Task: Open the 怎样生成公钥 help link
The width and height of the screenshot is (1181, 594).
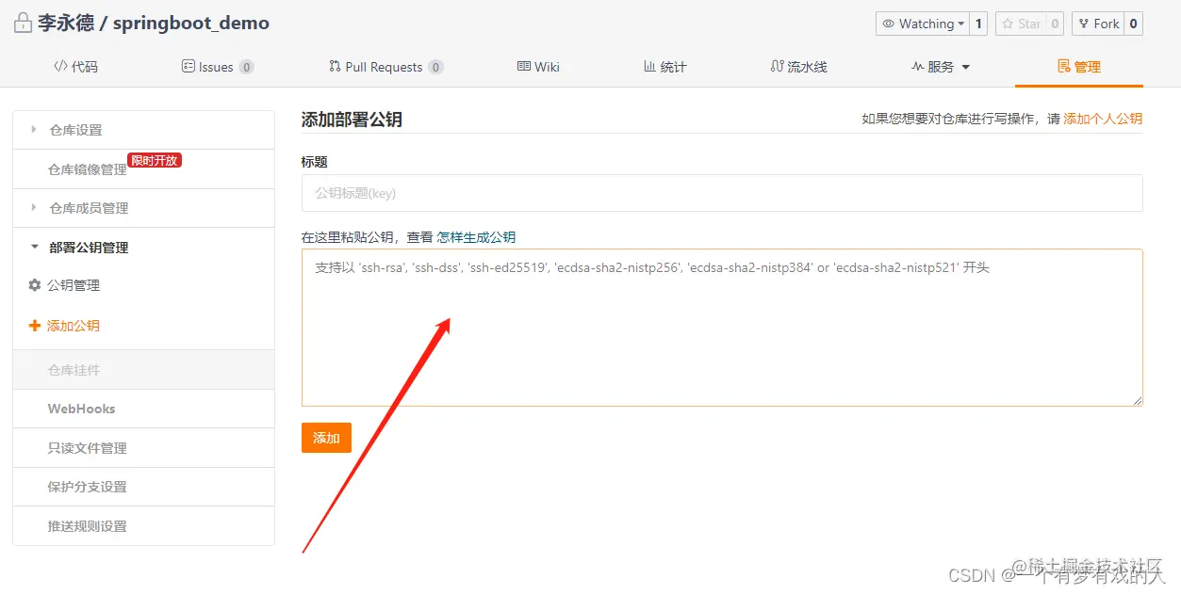Action: tap(476, 237)
